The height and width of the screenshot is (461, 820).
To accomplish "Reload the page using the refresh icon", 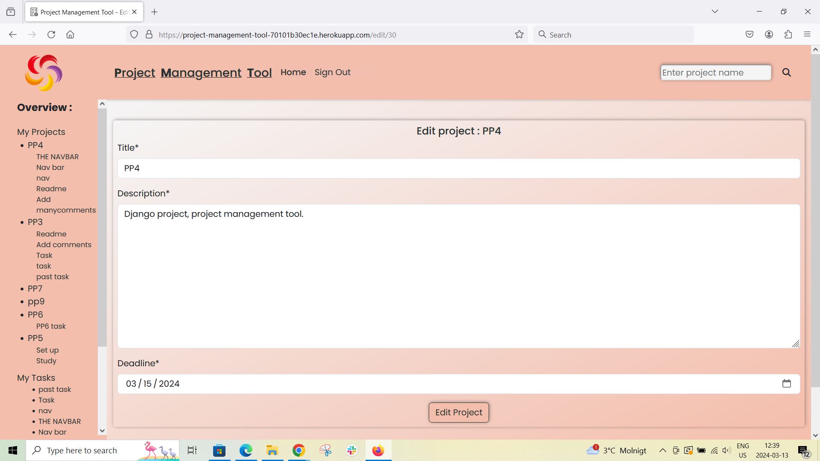I will (x=51, y=35).
